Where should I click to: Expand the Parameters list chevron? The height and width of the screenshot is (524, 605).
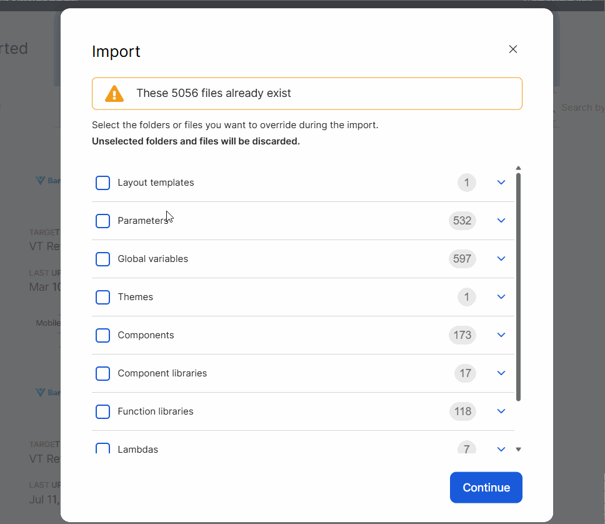coord(501,221)
